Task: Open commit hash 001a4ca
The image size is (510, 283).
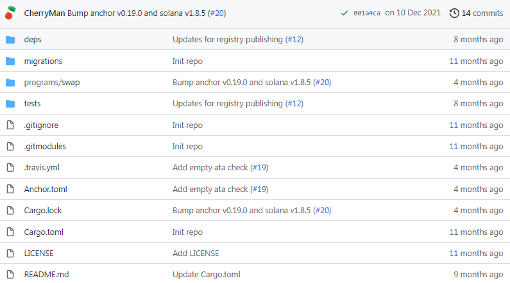Action: [x=366, y=13]
